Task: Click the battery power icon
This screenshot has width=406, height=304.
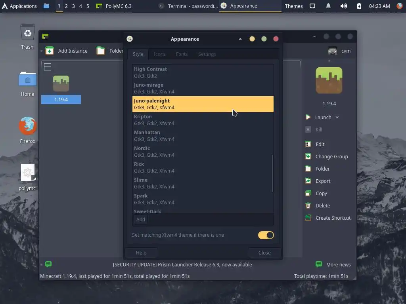Action: click(359, 6)
